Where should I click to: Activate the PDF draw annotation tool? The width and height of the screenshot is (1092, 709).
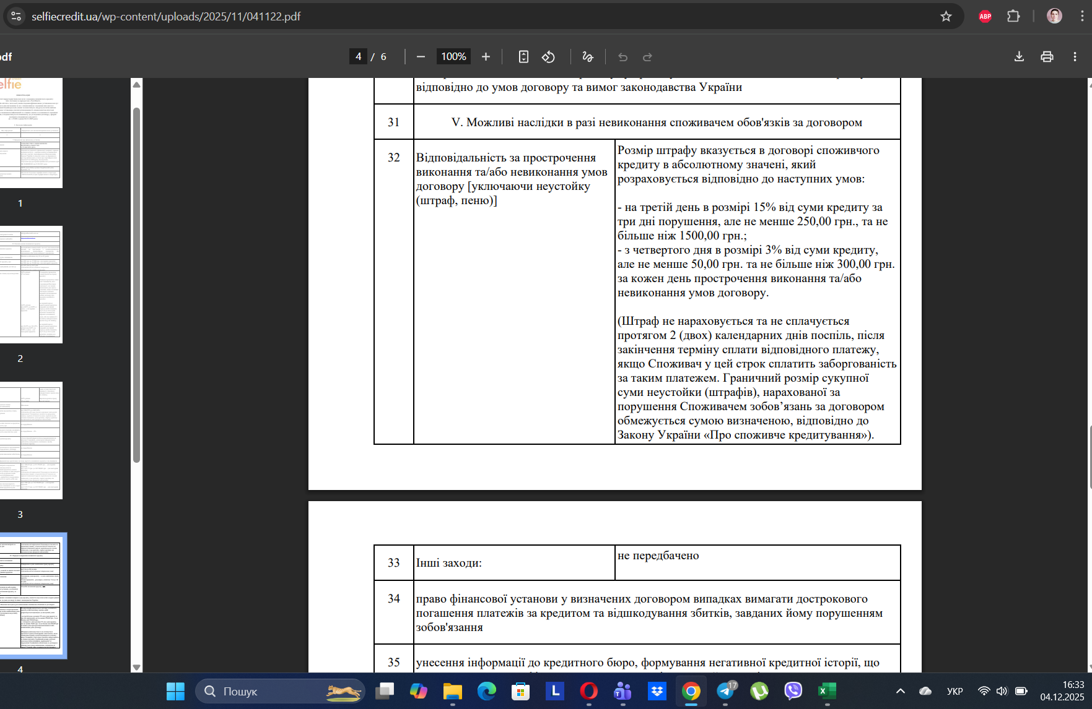588,57
